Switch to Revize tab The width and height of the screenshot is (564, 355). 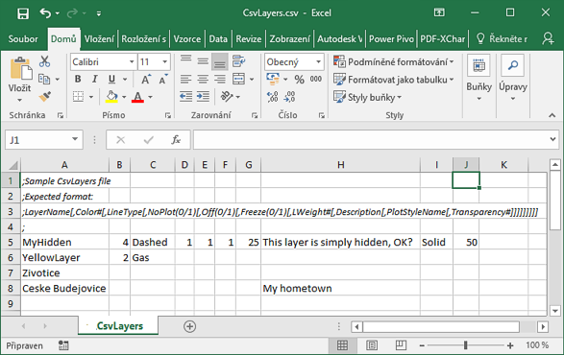tap(249, 38)
